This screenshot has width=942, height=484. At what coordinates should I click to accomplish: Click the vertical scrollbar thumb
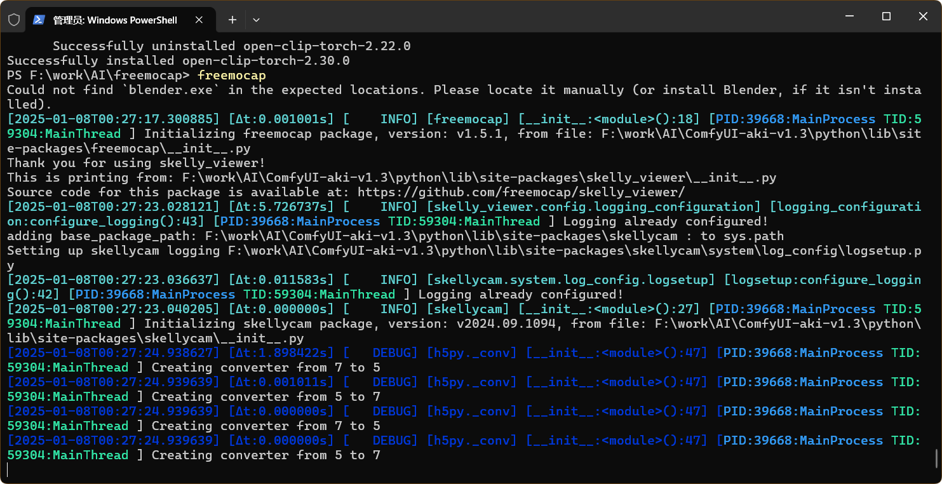(x=937, y=458)
